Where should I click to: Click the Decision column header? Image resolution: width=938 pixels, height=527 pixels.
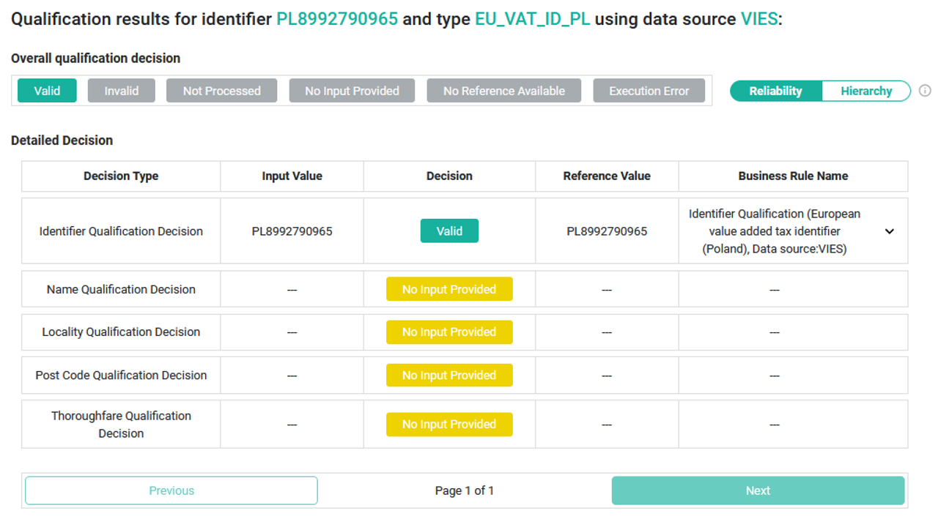449,176
